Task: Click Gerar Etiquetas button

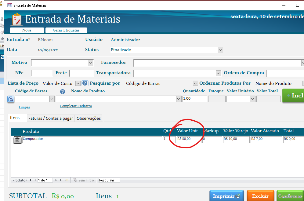Action: (66, 30)
